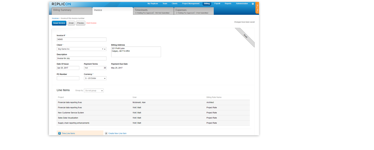Select the Supply chain reporting enhancements row
Viewport: 374px width, 150px height.
point(153,123)
